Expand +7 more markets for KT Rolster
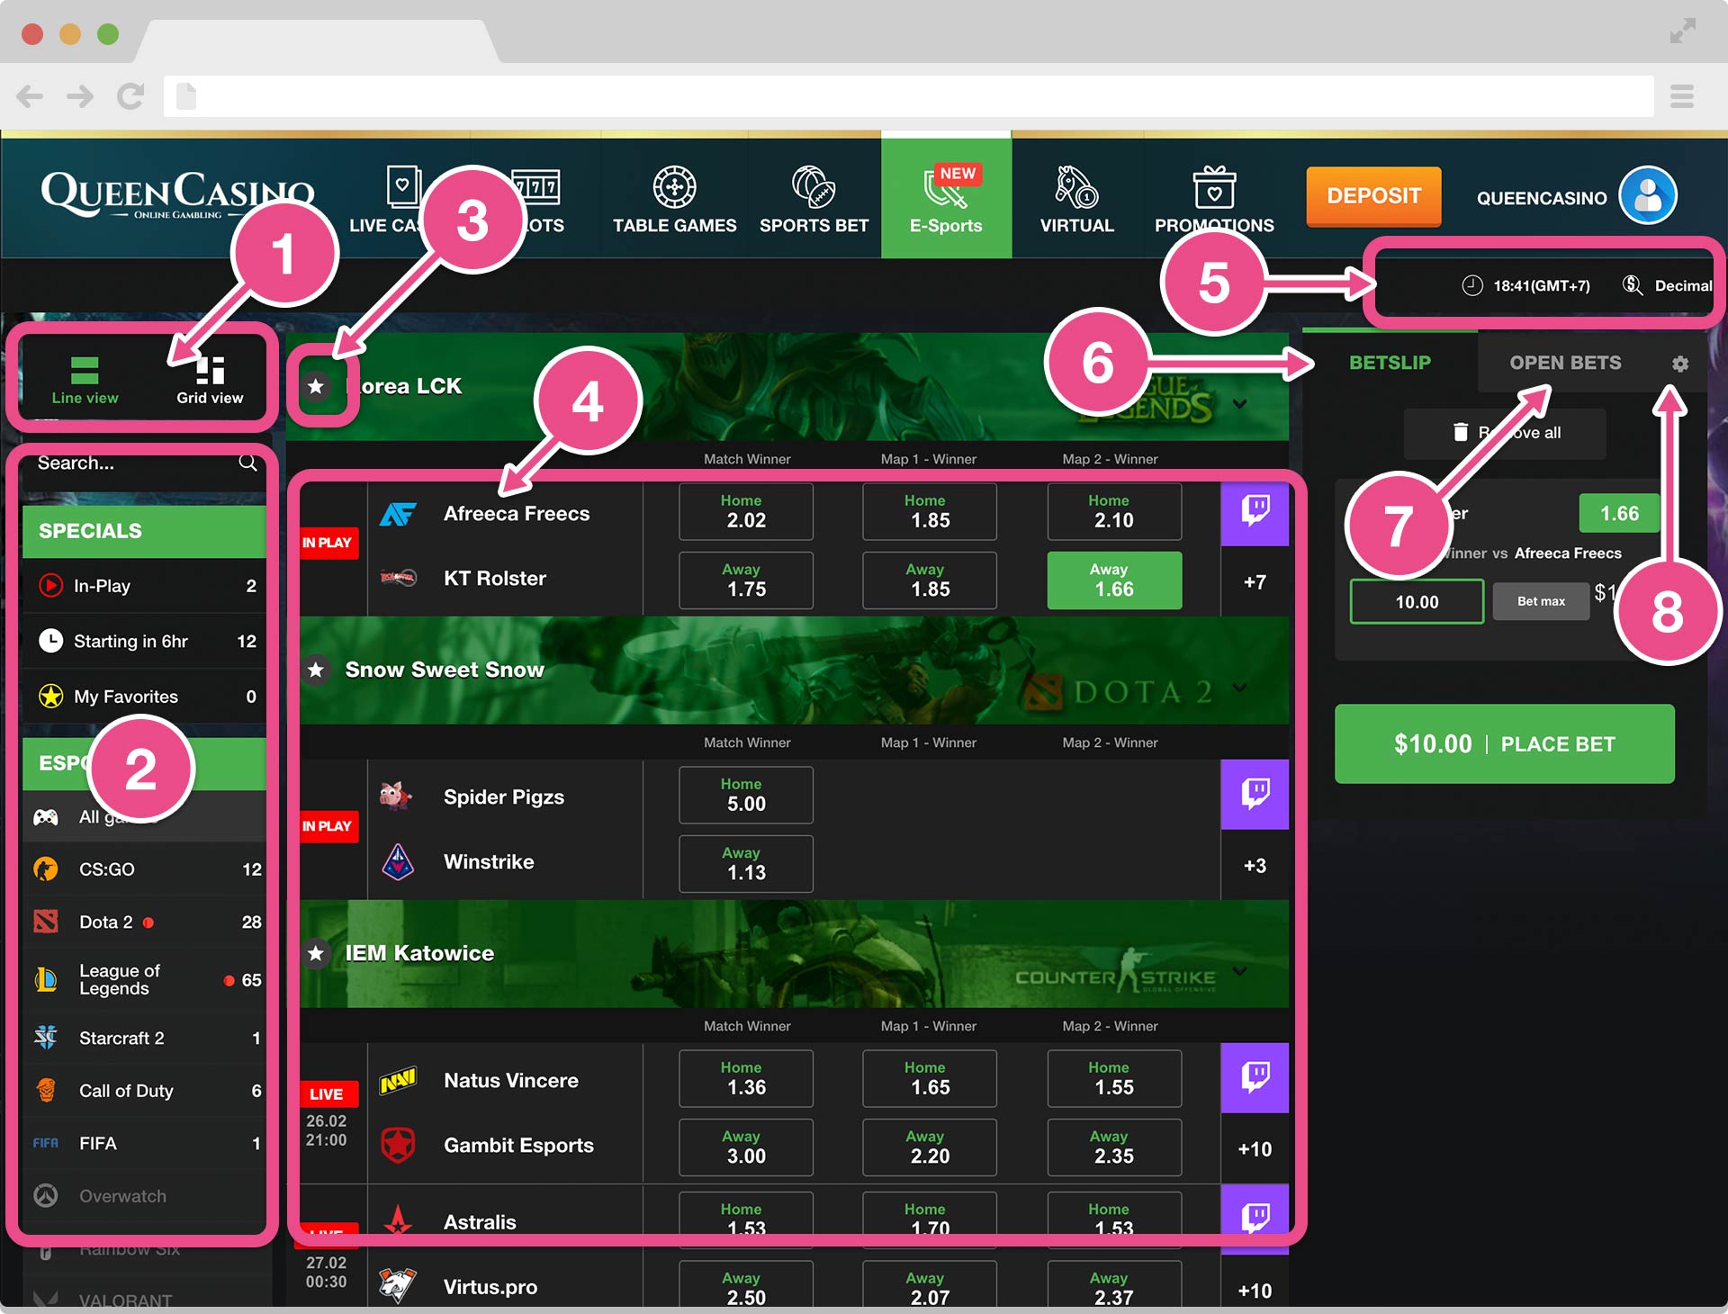Viewport: 1728px width, 1314px height. 1255,582
